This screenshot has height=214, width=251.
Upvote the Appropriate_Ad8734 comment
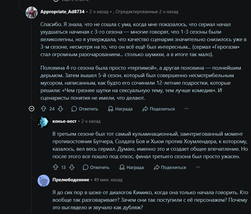44,109
